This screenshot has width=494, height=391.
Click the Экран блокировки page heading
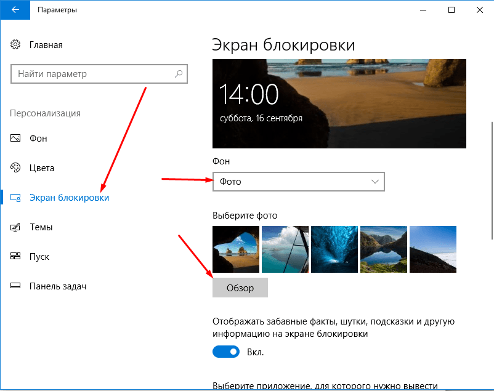[283, 45]
